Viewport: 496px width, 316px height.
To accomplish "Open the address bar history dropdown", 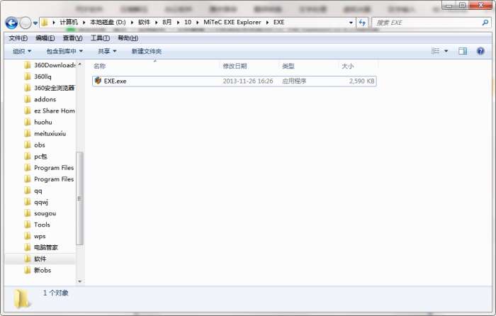I will pyautogui.click(x=351, y=23).
